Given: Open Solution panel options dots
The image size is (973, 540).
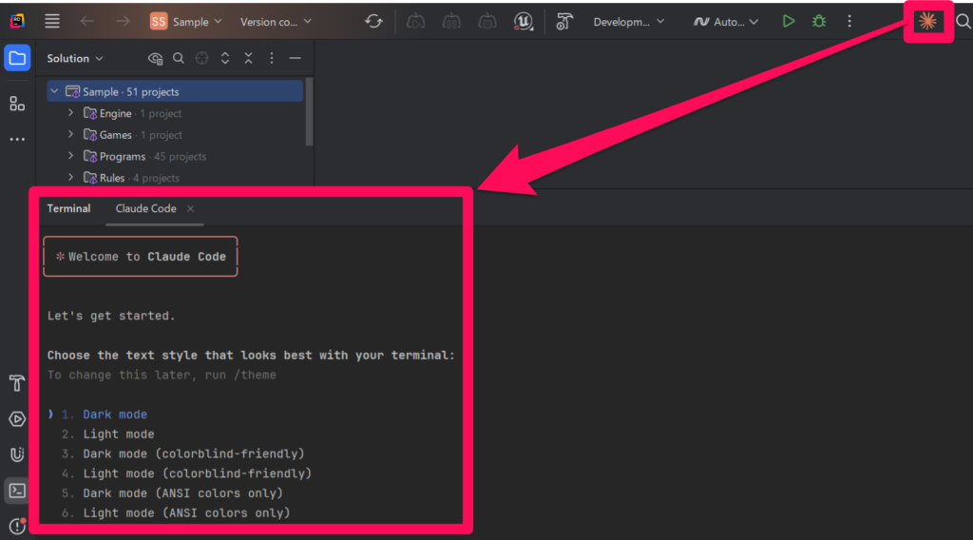Looking at the screenshot, I should [x=271, y=58].
